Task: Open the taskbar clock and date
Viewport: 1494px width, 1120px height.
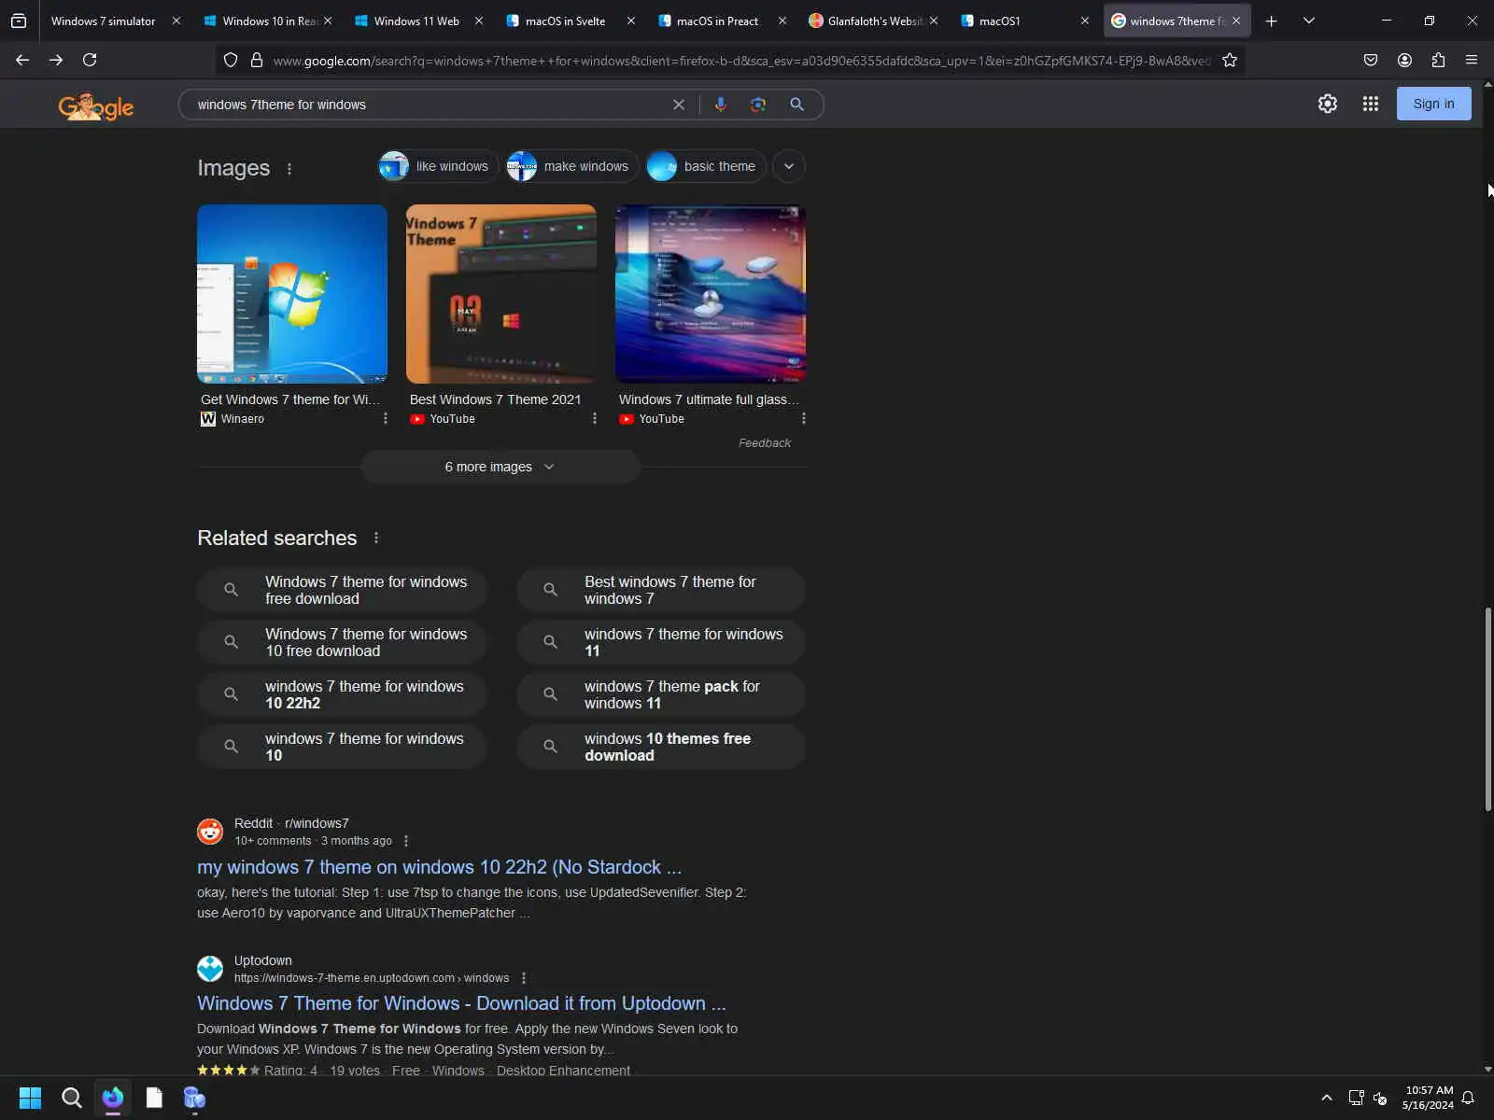Action: pyautogui.click(x=1428, y=1098)
